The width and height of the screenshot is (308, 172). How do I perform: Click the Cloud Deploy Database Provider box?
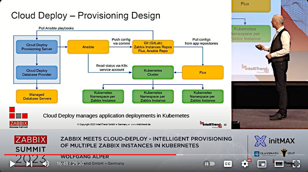(37, 72)
